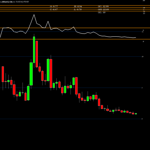Select the high value H: 0.94

[78, 7]
